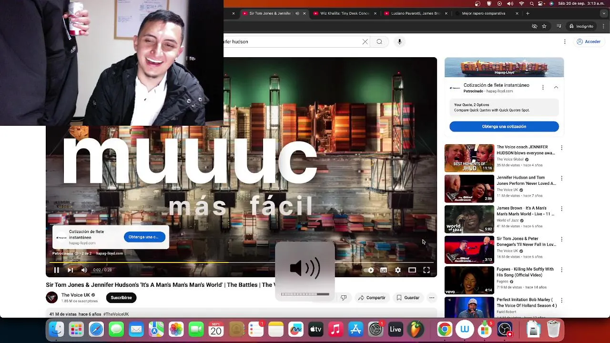Viewport: 610px width, 343px height.
Task: Collapse the sponsored ad panel chevron
Action: tap(556, 88)
